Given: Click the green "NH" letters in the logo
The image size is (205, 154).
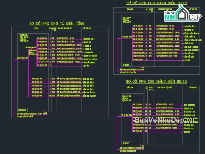Looking at the screenshot, I should point(170,16).
